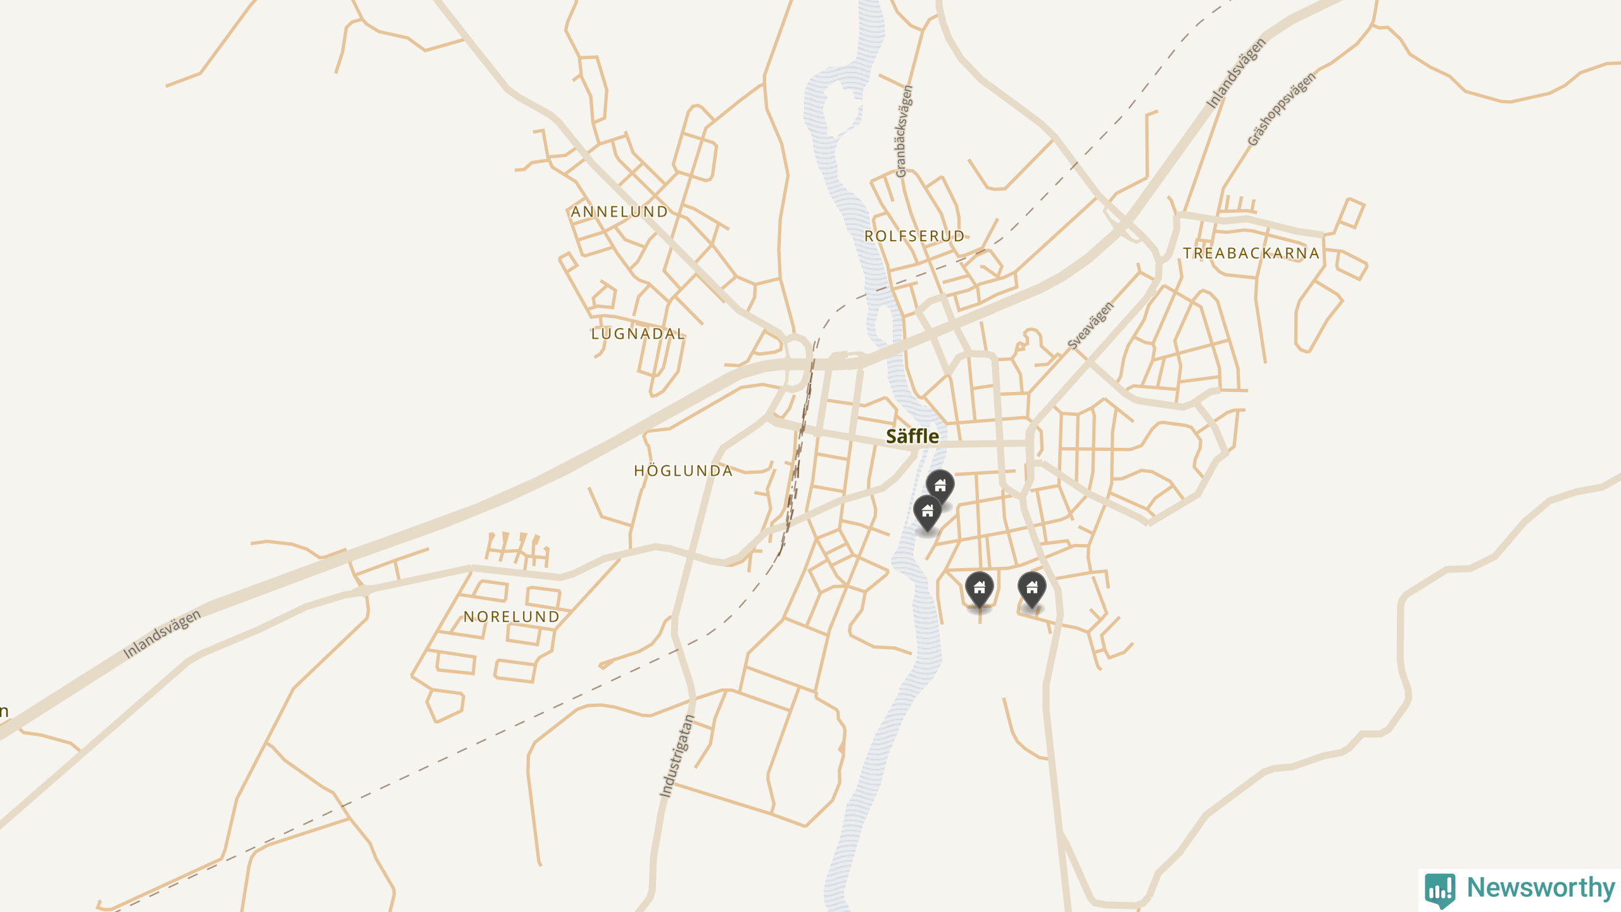This screenshot has height=912, width=1621.
Task: Click the Säffle town label
Action: [x=912, y=436]
